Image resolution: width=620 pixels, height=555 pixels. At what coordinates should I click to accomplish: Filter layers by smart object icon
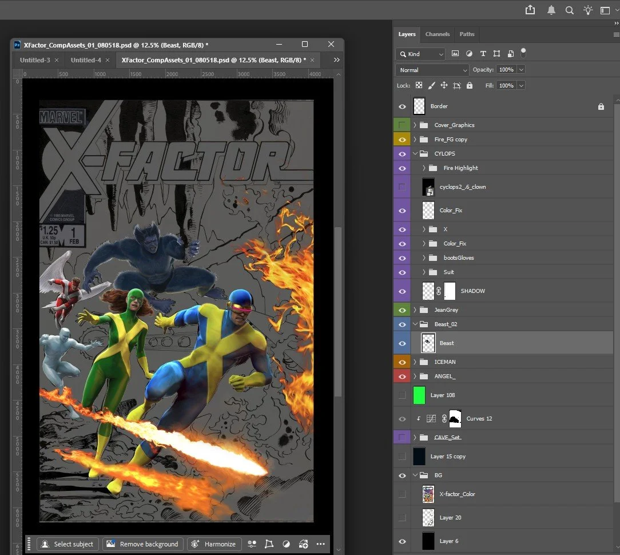pyautogui.click(x=511, y=53)
